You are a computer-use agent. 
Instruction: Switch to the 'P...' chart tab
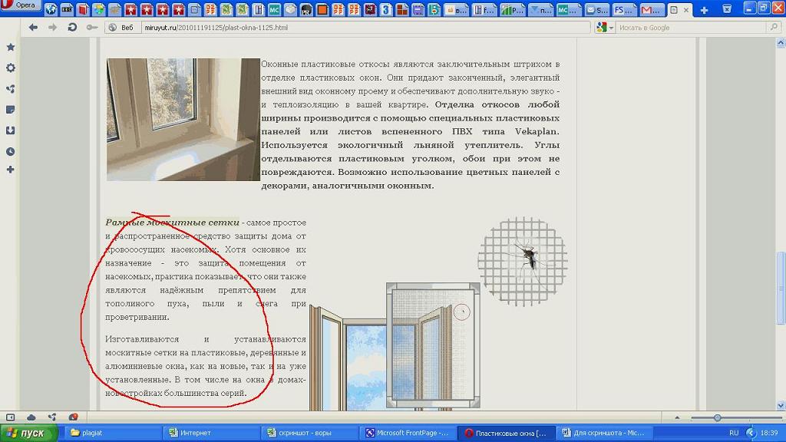pos(512,9)
